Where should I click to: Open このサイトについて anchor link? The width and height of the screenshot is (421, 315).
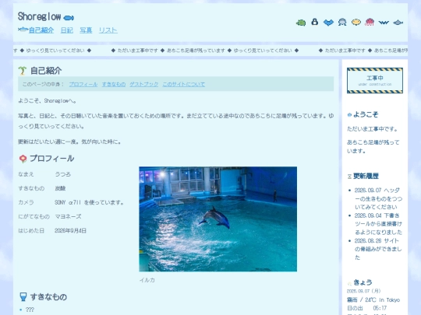[184, 84]
